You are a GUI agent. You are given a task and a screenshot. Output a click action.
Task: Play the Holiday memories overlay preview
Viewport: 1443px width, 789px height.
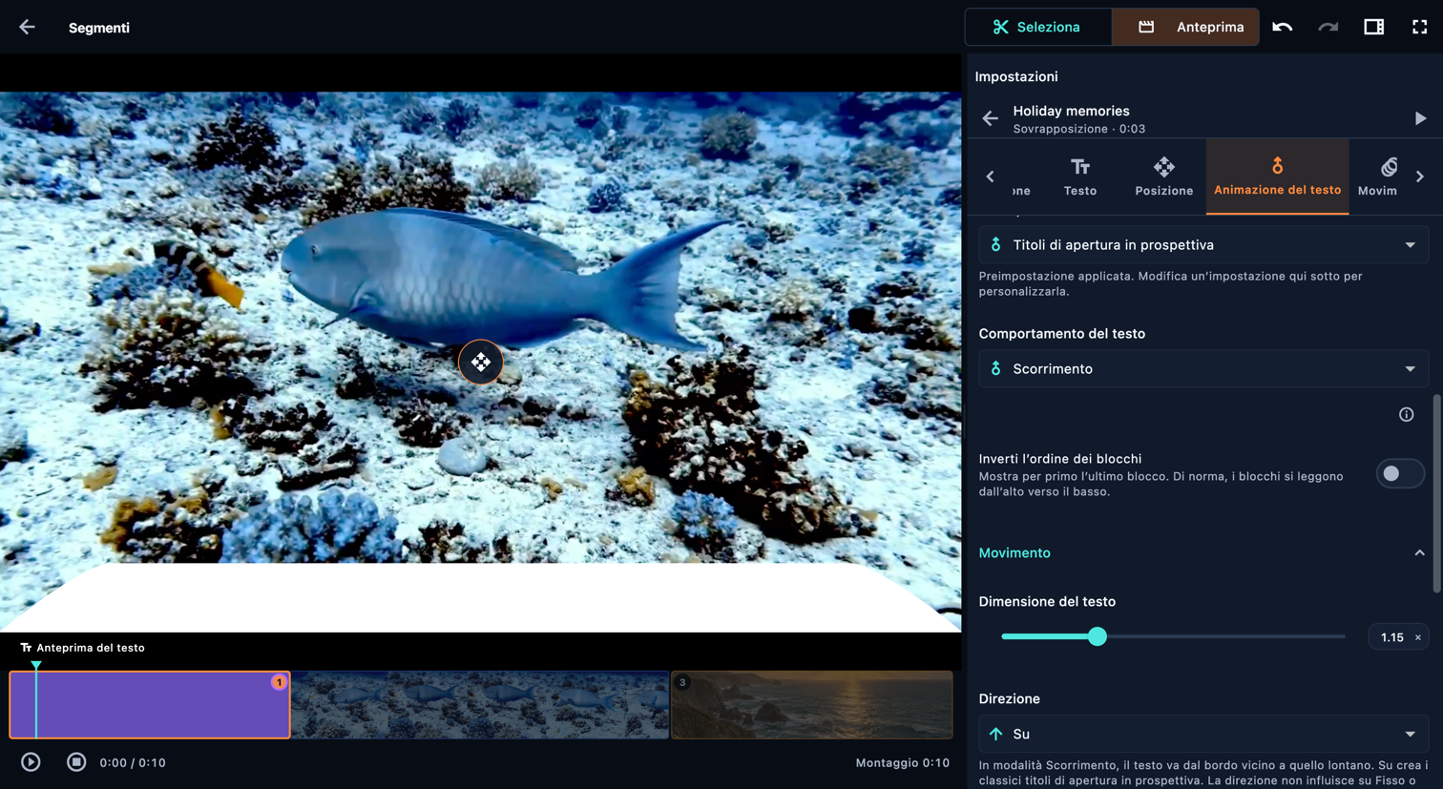pos(1420,119)
